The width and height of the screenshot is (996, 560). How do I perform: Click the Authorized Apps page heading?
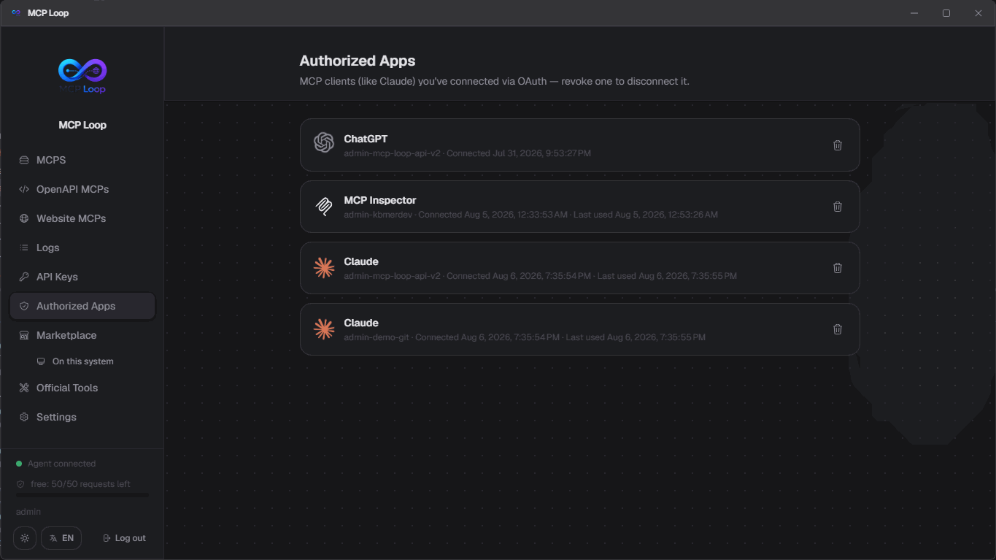tap(358, 61)
